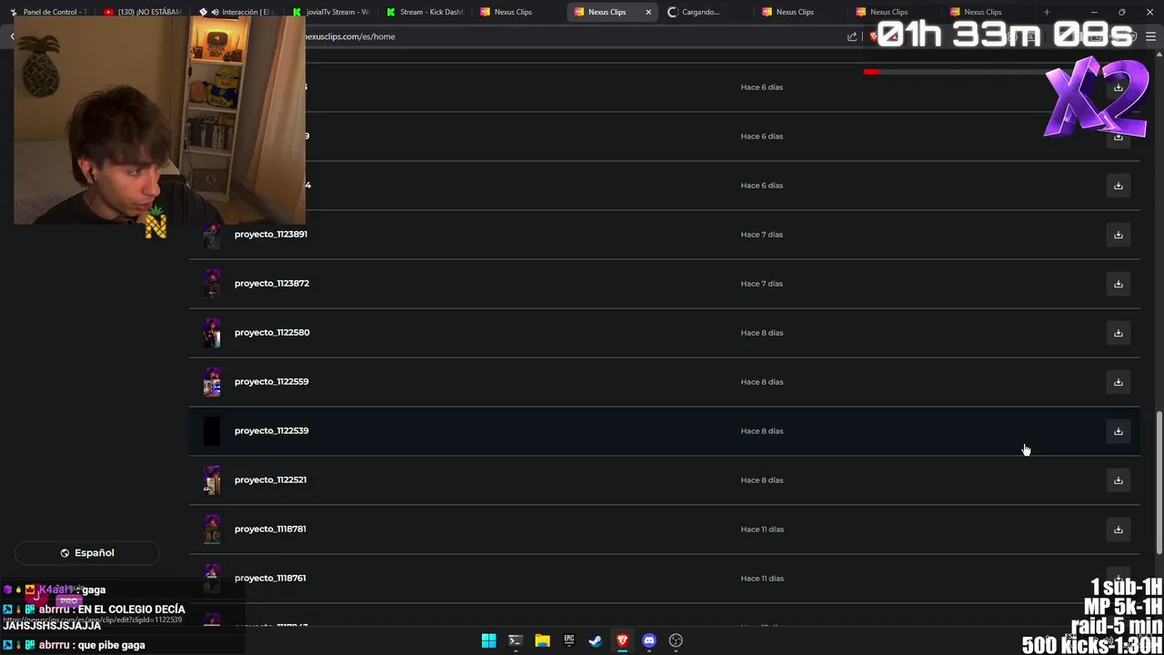Open the black proyecto_1122539 thumbnail
Viewport: 1164px width, 655px height.
point(212,431)
